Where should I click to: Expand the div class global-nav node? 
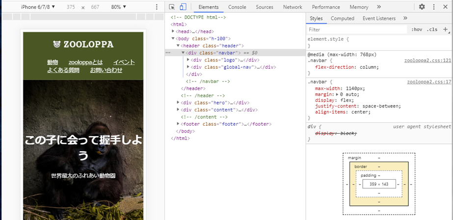[x=188, y=67]
